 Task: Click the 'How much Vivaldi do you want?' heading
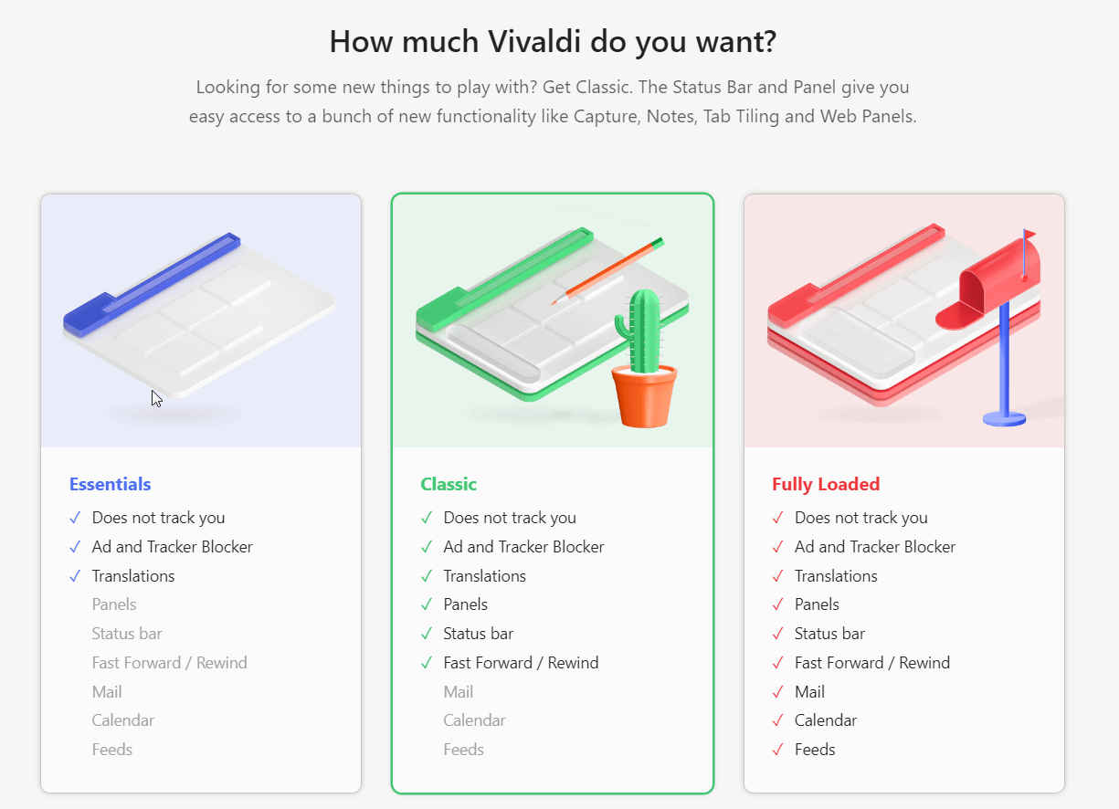point(553,42)
